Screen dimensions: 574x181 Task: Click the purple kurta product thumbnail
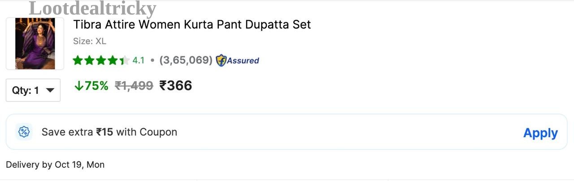pos(35,44)
